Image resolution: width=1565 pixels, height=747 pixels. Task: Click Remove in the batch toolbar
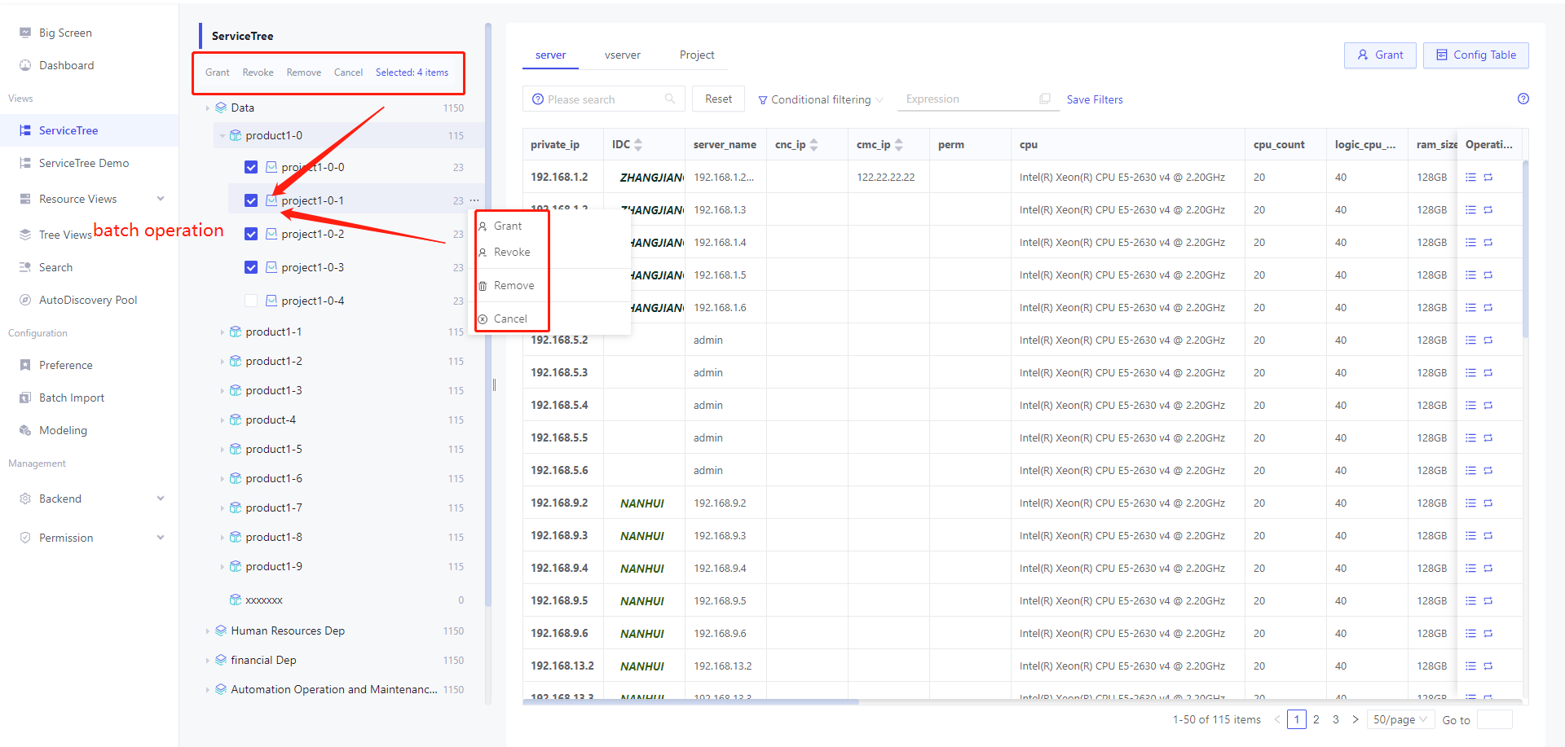(303, 73)
